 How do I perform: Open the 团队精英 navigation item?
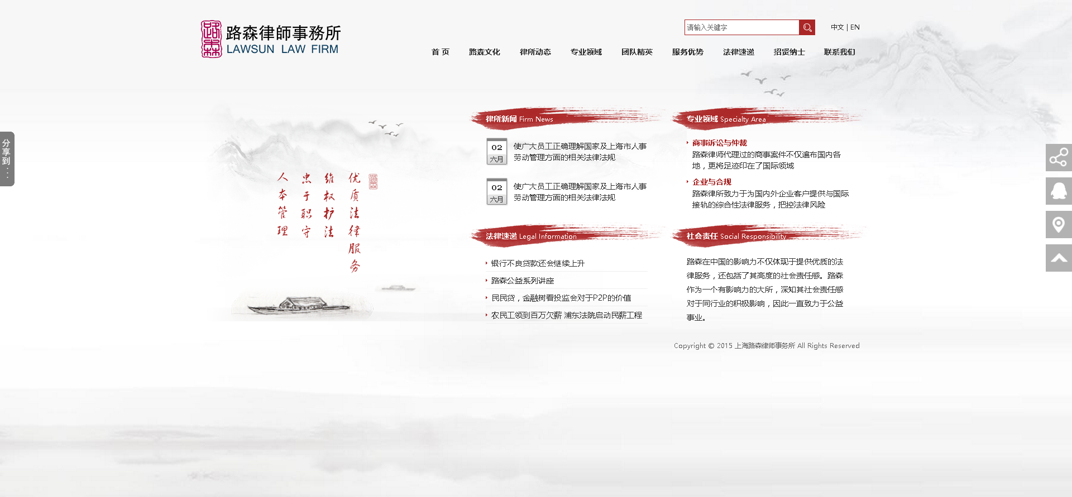(x=636, y=52)
